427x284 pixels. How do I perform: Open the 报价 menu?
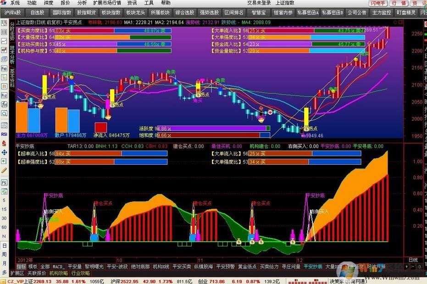65,3
